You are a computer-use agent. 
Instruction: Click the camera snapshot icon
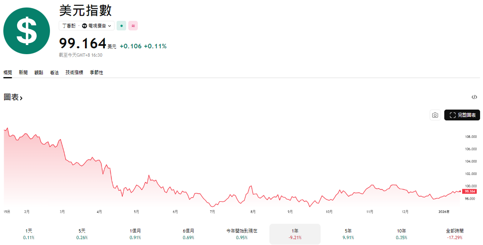point(435,115)
